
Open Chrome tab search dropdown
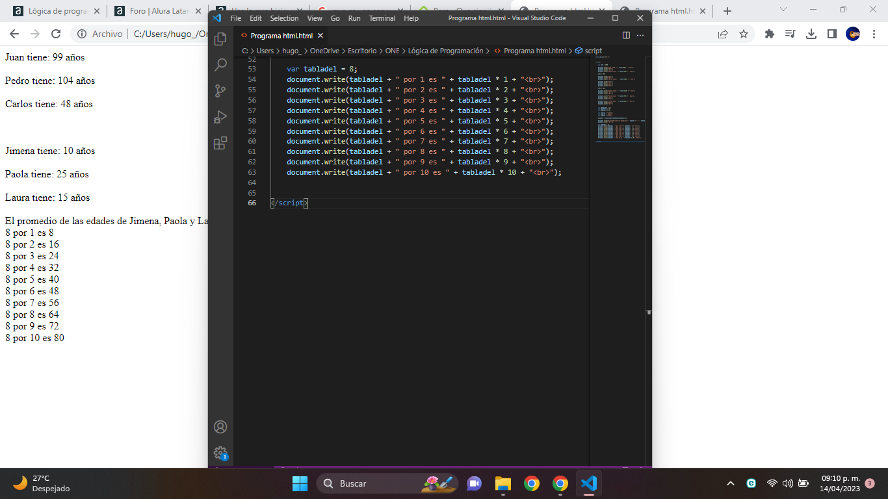tap(783, 9)
